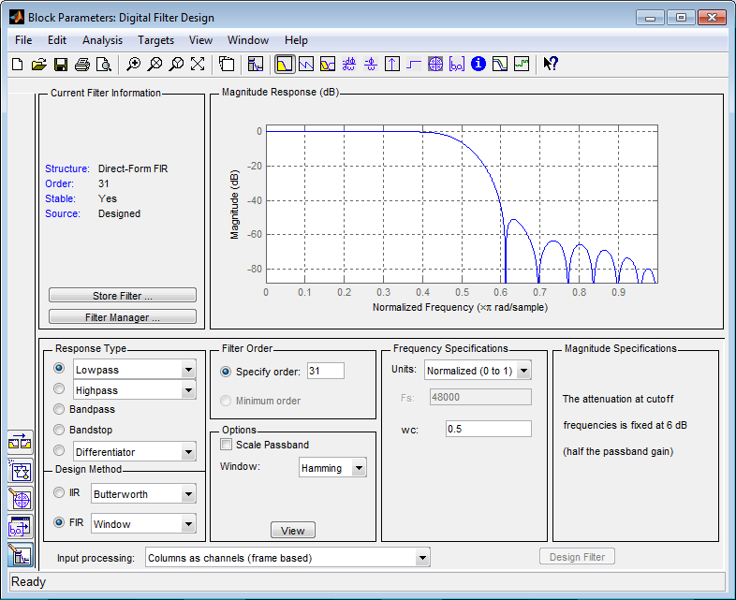Show the Filter Information icon
This screenshot has width=736, height=600.
[x=478, y=65]
